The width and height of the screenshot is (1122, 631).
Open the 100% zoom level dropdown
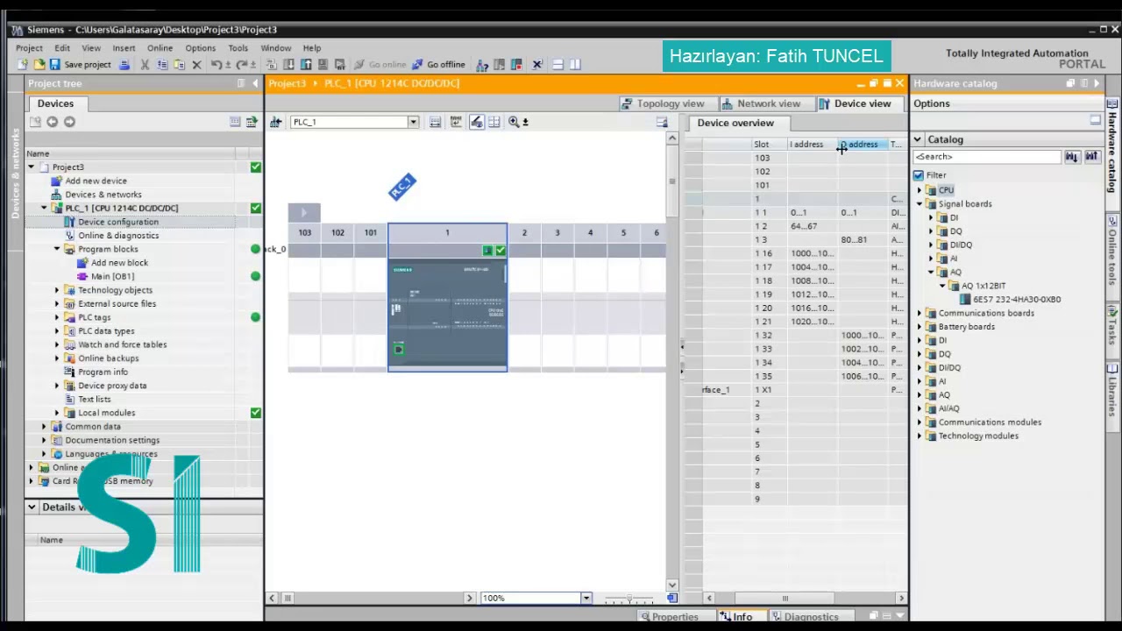tap(586, 598)
